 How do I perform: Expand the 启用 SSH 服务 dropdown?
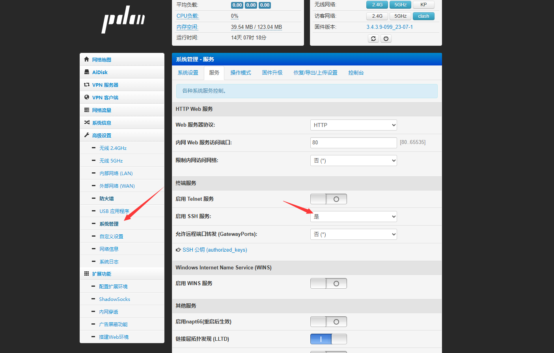pyautogui.click(x=353, y=217)
